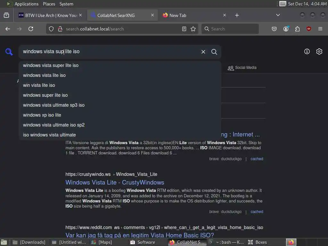Image resolution: width=328 pixels, height=246 pixels.
Task: Go forward one page
Action: click(19, 29)
